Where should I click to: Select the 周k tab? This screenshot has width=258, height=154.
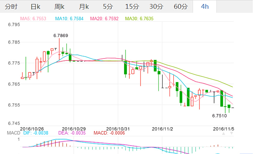point(59,7)
